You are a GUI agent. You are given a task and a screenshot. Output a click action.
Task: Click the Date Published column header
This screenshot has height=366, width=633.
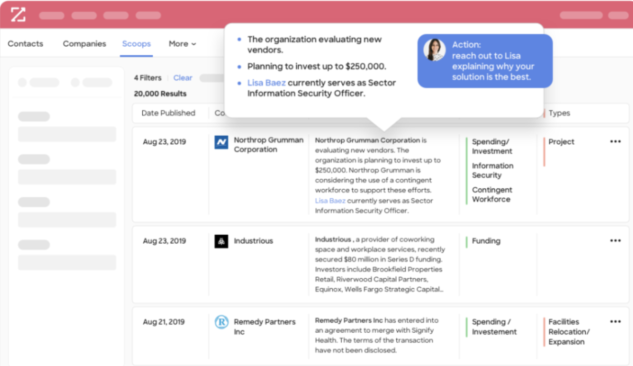click(x=168, y=113)
